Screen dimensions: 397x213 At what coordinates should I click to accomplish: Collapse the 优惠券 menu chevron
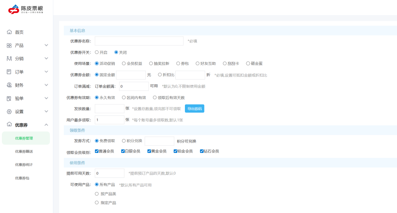tap(46, 125)
